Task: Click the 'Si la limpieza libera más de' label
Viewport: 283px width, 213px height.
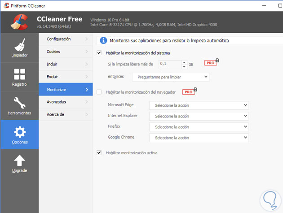Action: [x=130, y=64]
